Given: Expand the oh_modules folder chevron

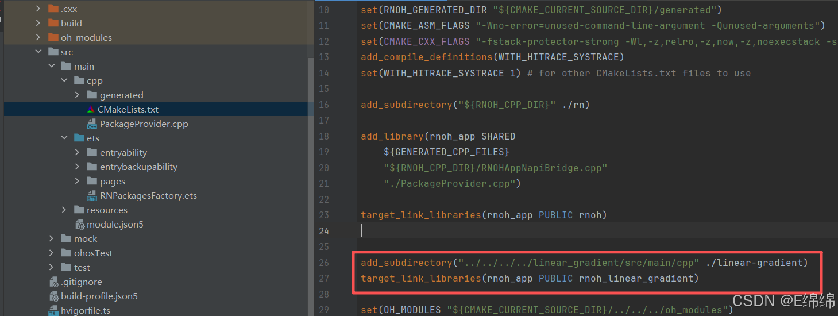Looking at the screenshot, I should (38, 37).
